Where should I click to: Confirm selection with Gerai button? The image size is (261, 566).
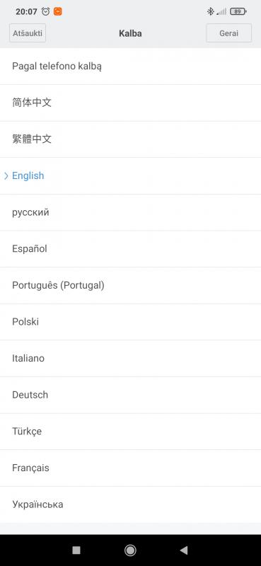[x=229, y=33]
